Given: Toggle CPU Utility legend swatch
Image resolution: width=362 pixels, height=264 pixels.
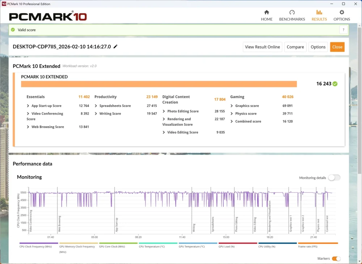Looking at the screenshot, I should [x=278, y=243].
